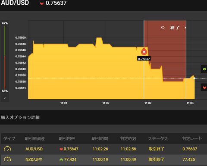Viewport: 207px width, 166px height.
Task: Click the 11:01 time axis label
Action: point(63,103)
